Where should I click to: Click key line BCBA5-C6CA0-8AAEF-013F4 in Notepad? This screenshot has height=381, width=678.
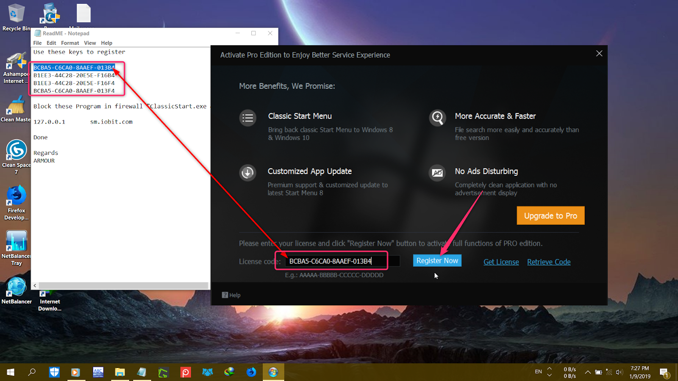(74, 91)
